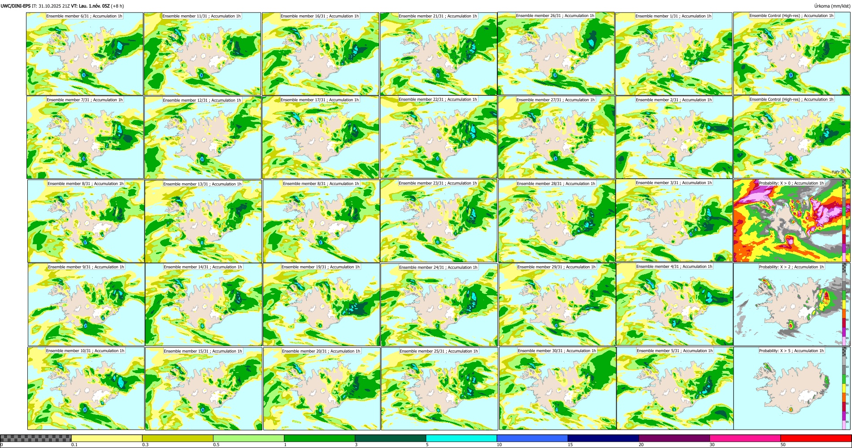Click the Ensemble member 2/31 map
Viewport: 852px width, 448px height.
click(x=674, y=137)
